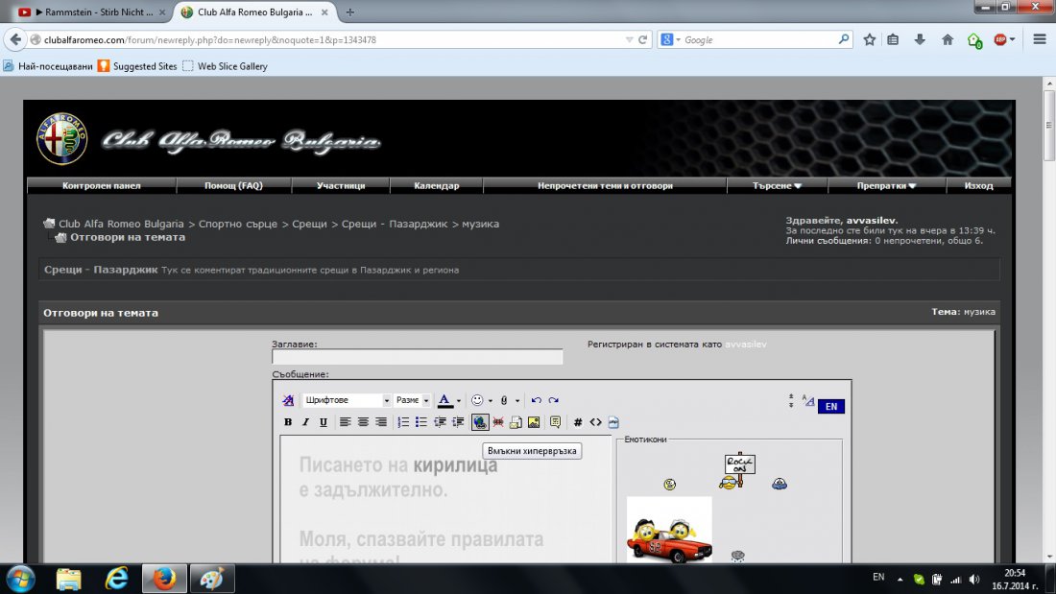The width and height of the screenshot is (1056, 594).
Task: Toggle bold formatting in the editor
Action: tap(288, 422)
